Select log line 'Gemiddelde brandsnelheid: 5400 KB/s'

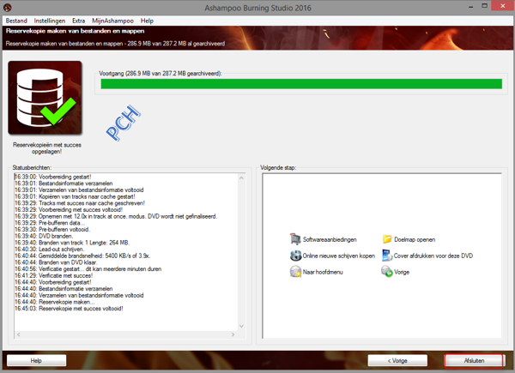tap(82, 256)
